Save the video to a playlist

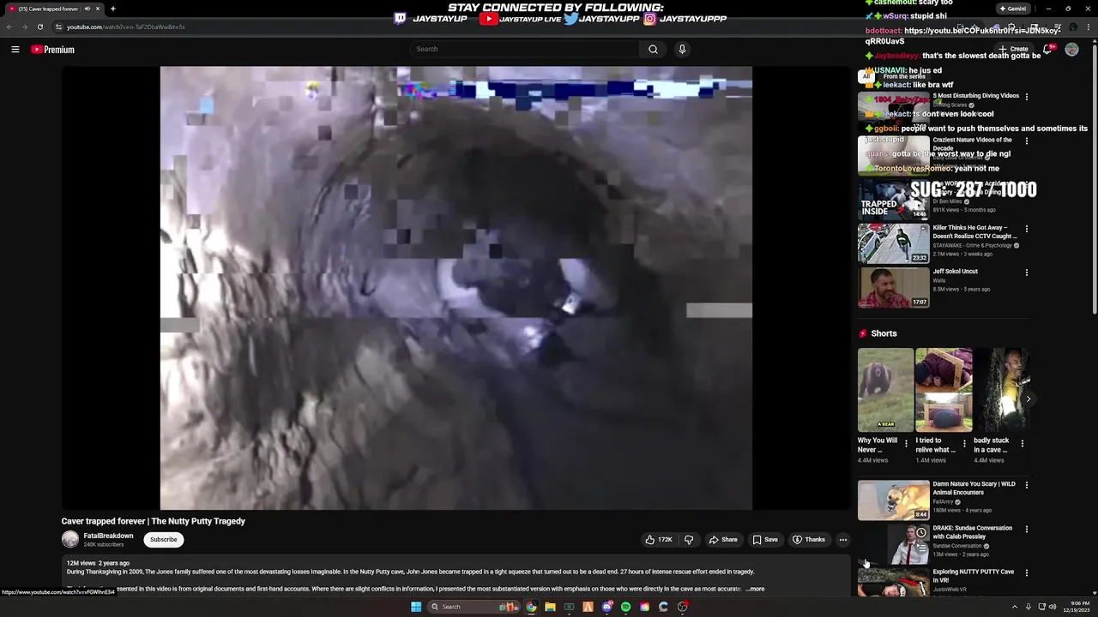765,540
